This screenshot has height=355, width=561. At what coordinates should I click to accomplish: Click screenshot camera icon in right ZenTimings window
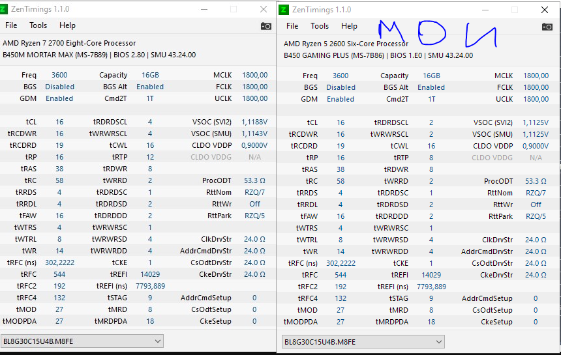point(547,27)
